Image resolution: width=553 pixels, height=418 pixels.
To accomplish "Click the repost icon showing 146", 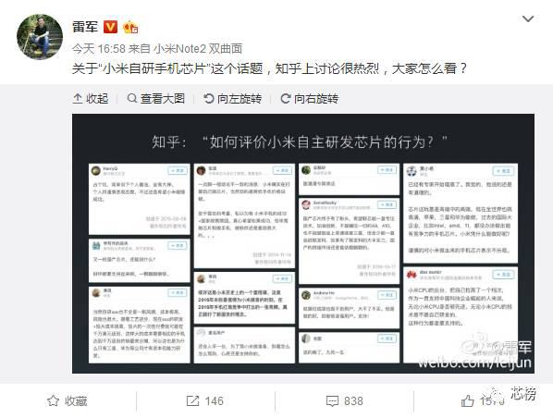I will point(192,400).
